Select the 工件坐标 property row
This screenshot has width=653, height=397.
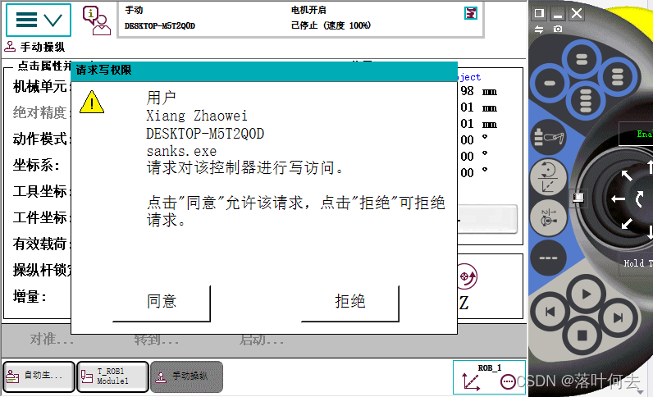39,217
